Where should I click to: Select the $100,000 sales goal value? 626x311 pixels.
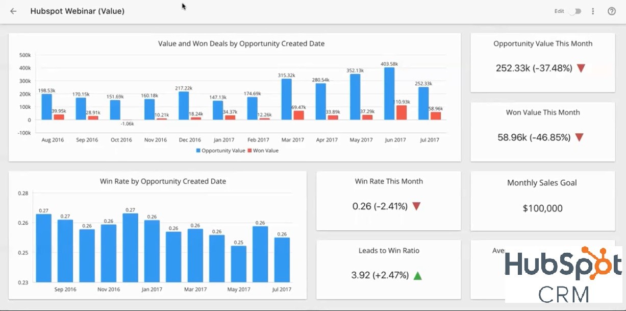[x=542, y=208]
